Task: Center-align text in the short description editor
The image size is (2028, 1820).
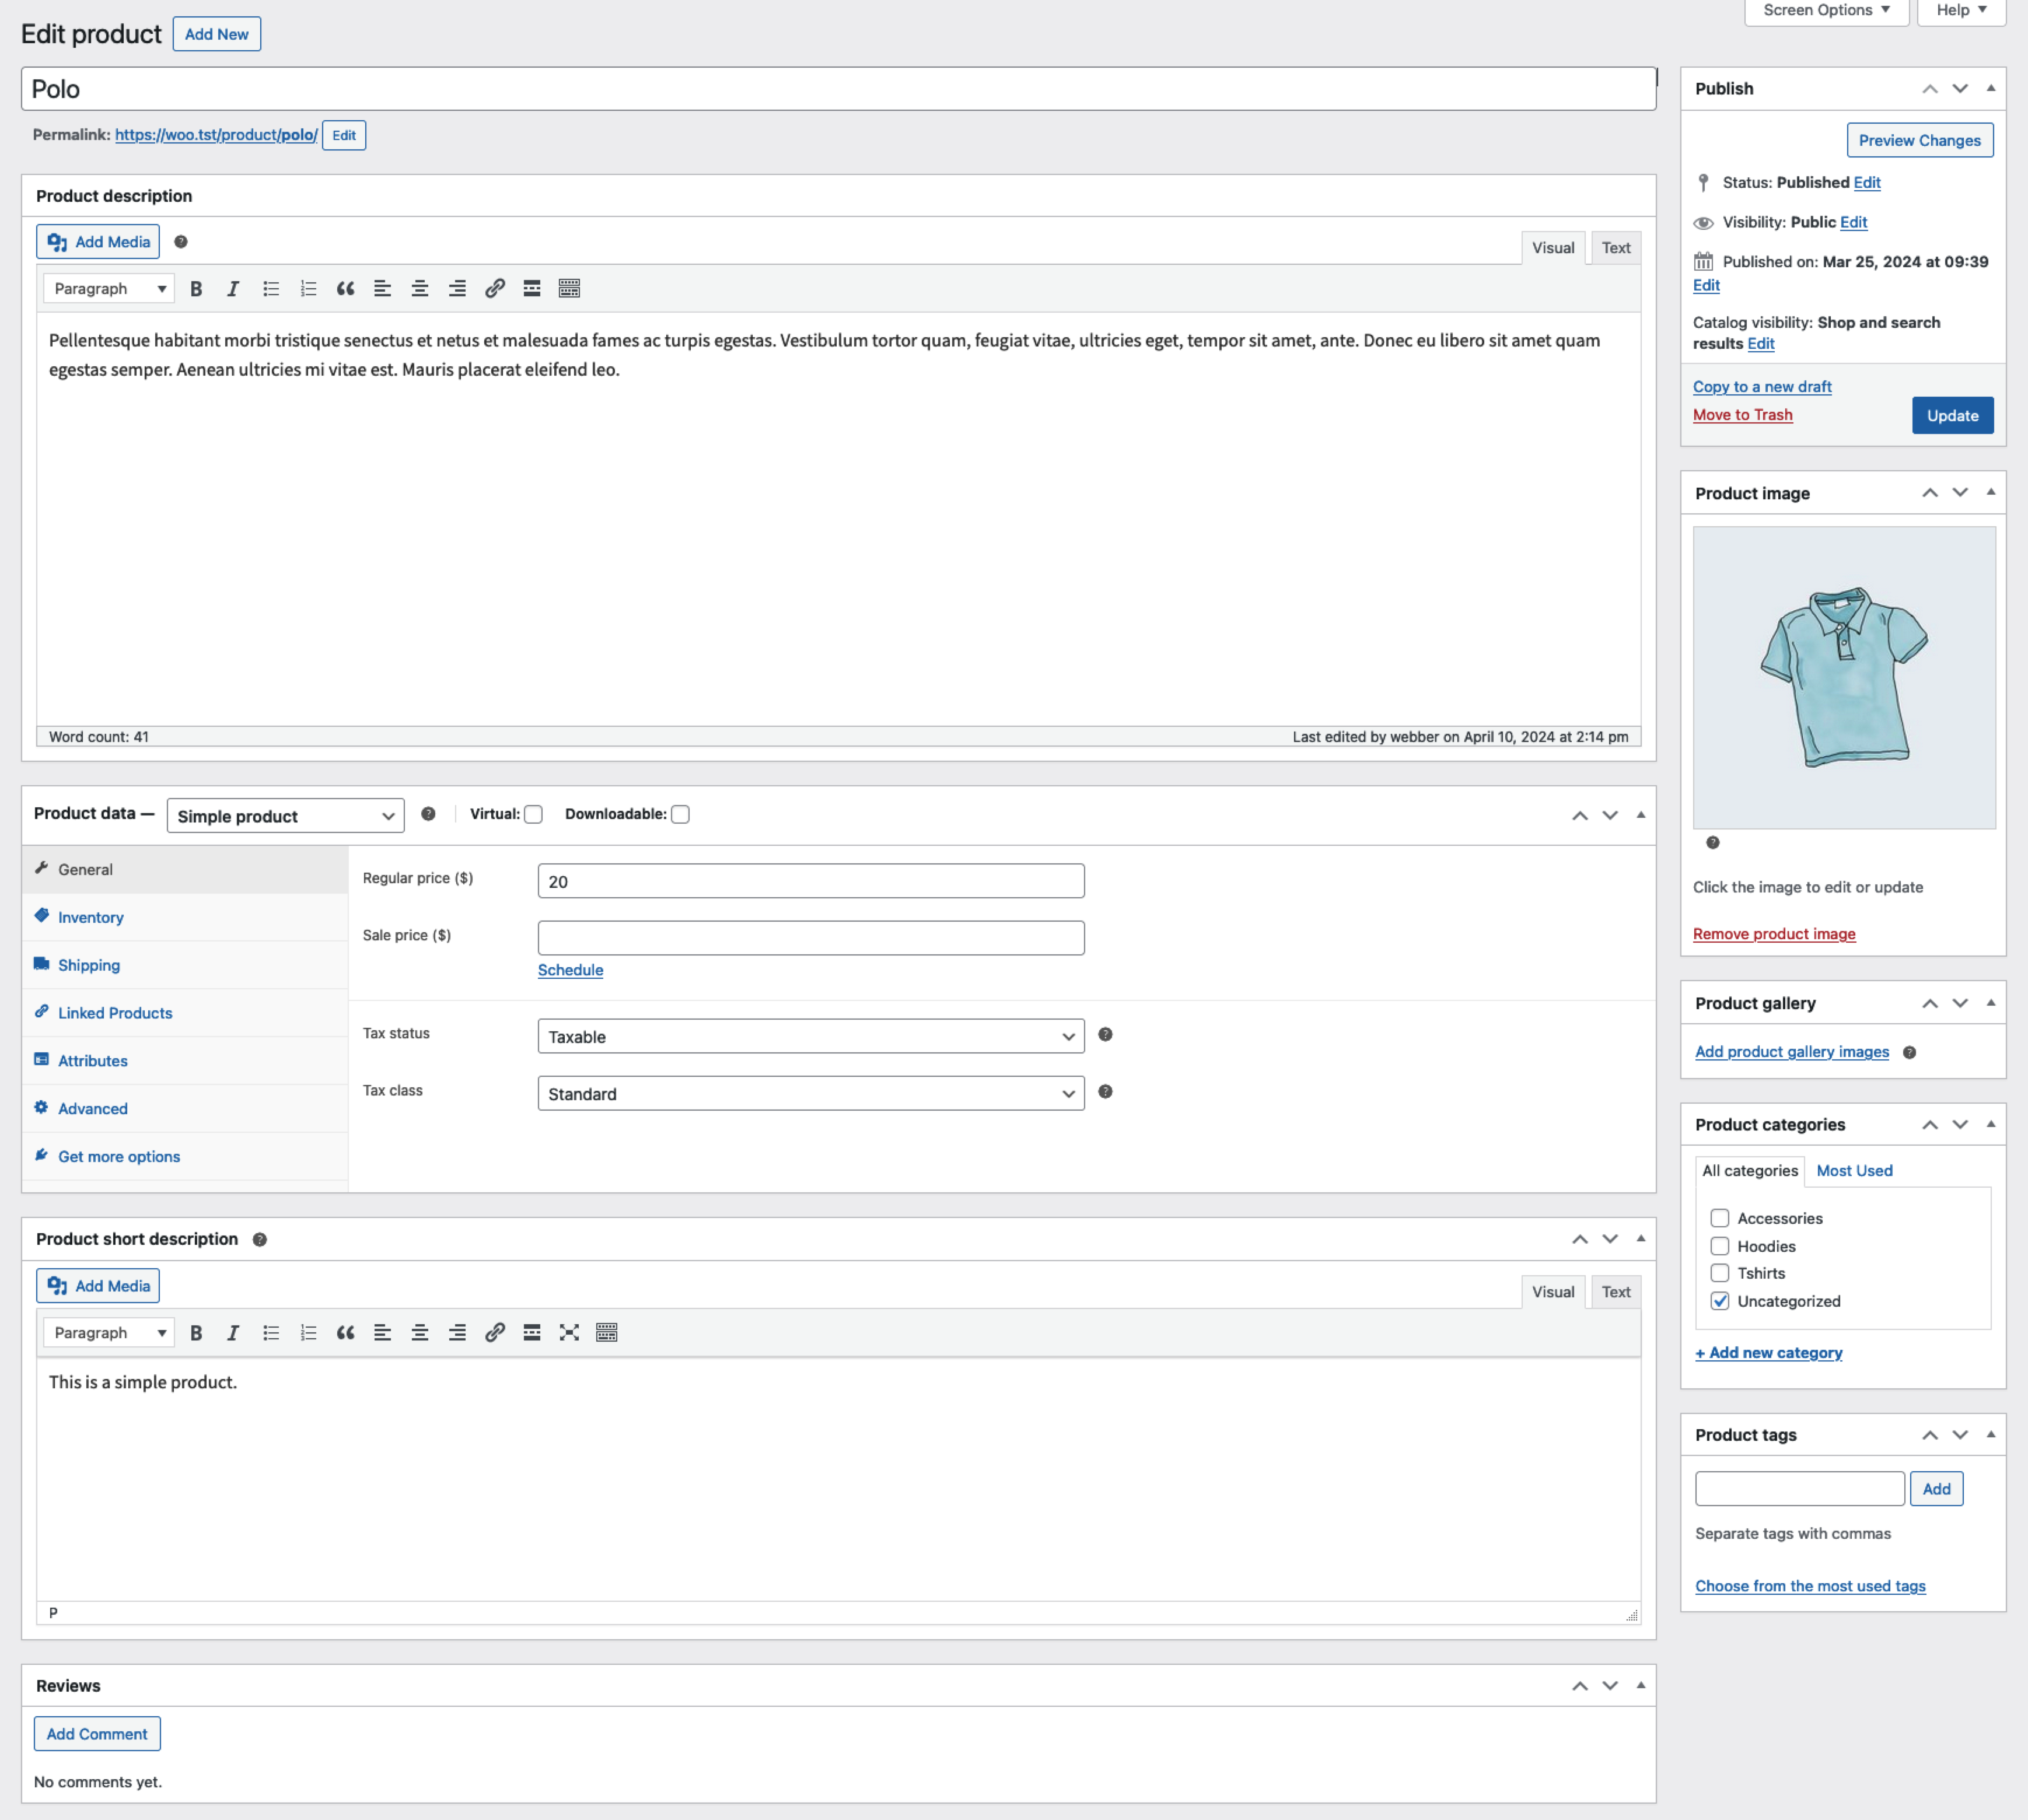Action: tap(420, 1332)
